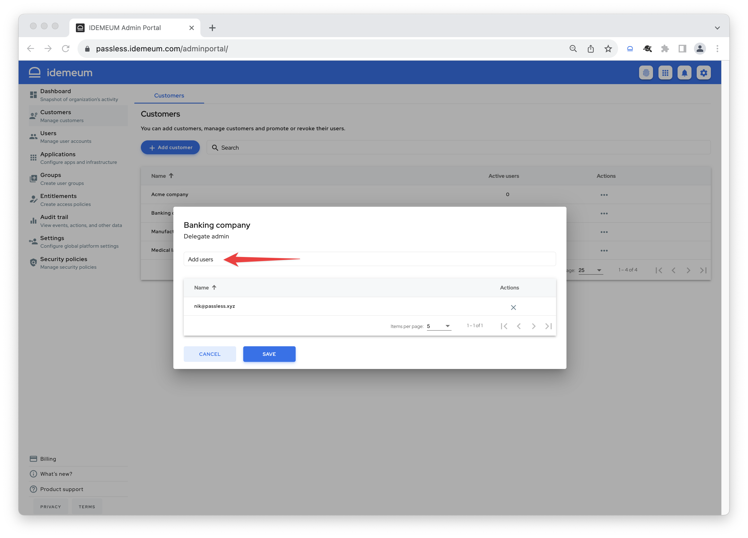
Task: Open Audit trail in sidebar
Action: (78, 221)
